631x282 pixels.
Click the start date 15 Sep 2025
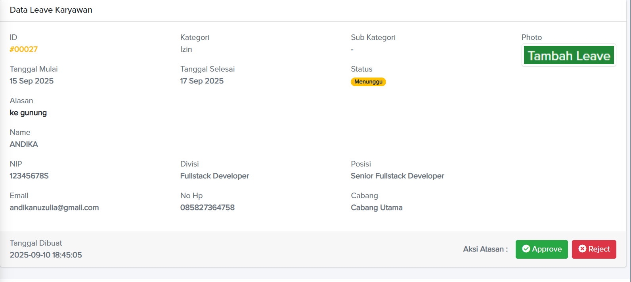click(32, 81)
